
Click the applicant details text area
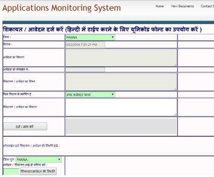(x=121, y=57)
